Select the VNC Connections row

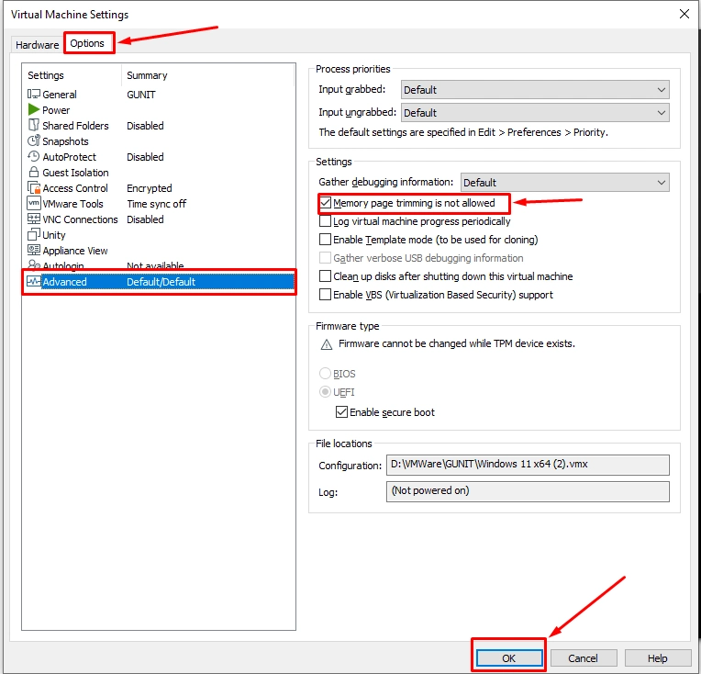click(x=159, y=219)
